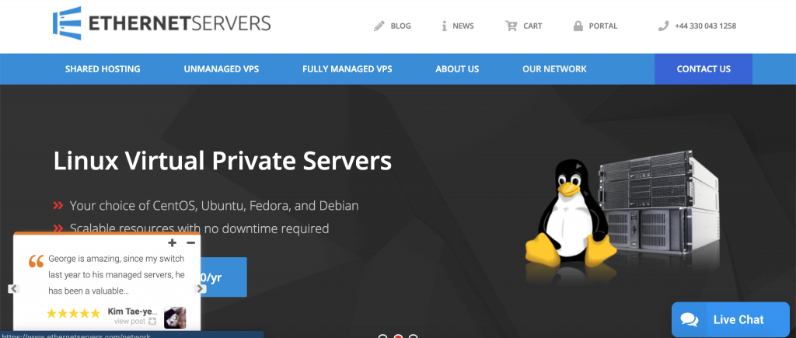Click the chat bubbles icon
Image resolution: width=796 pixels, height=338 pixels.
click(x=690, y=319)
